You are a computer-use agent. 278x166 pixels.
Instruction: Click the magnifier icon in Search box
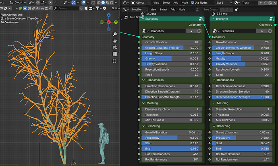(56, 8)
